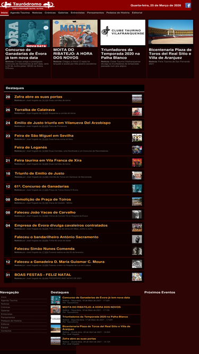This screenshot has height=354, width=199.
Task: Click thumbnail beside Emilio de Justo triunfa
Action: coord(137,125)
